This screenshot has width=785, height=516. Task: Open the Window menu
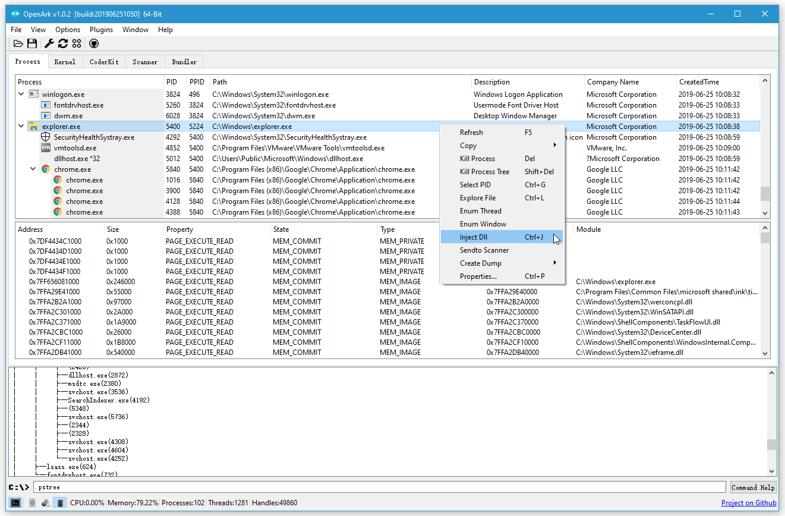tap(135, 29)
